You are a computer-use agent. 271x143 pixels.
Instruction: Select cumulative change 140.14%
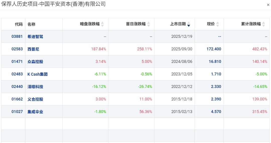click(x=260, y=62)
